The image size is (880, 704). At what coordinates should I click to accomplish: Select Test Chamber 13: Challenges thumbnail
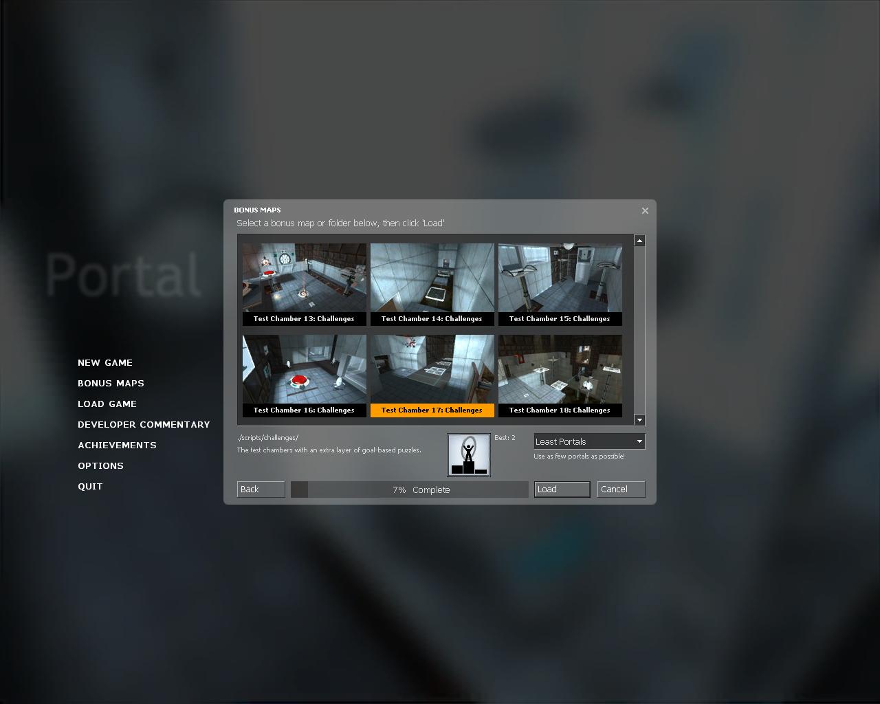tap(304, 283)
